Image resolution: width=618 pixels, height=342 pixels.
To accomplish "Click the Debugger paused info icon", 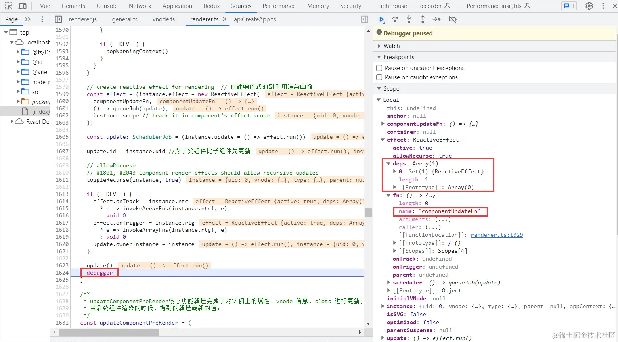I will [379, 33].
